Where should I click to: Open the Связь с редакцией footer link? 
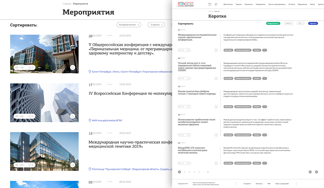pos(282,184)
